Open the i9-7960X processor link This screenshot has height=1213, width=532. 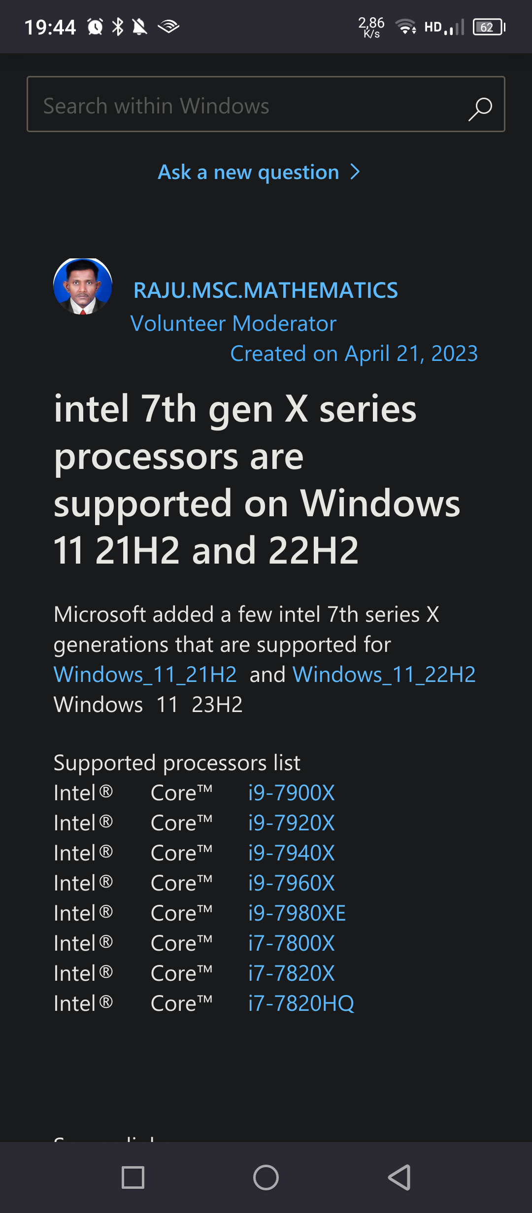pos(291,883)
